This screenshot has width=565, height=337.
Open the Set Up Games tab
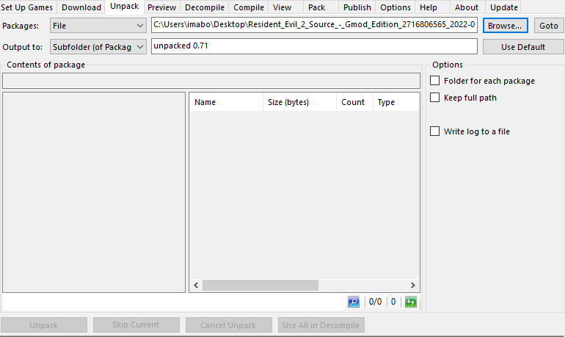pos(27,7)
